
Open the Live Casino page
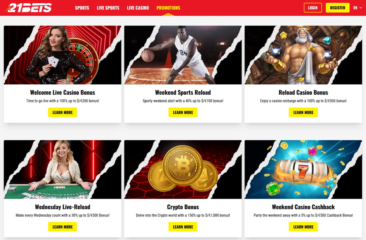[138, 8]
